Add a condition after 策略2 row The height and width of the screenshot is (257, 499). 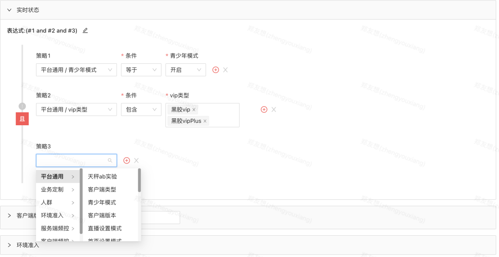click(x=264, y=110)
